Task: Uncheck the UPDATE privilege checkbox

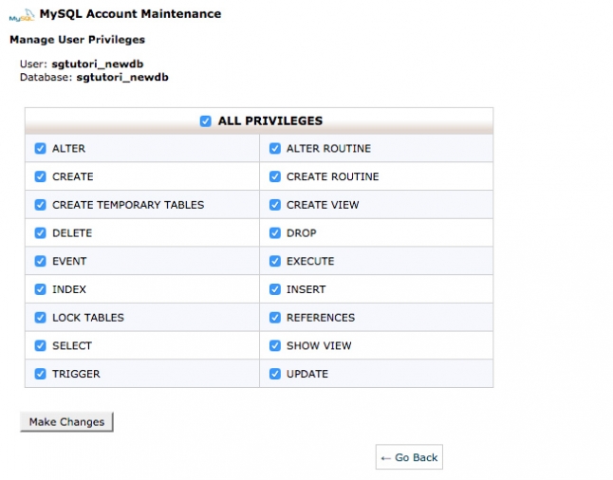Action: coord(275,374)
